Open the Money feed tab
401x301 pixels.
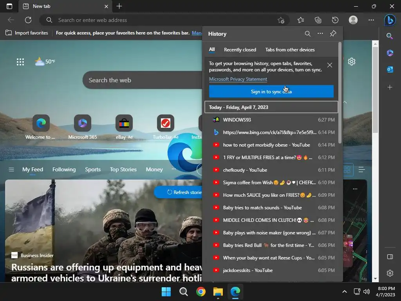[x=154, y=169]
